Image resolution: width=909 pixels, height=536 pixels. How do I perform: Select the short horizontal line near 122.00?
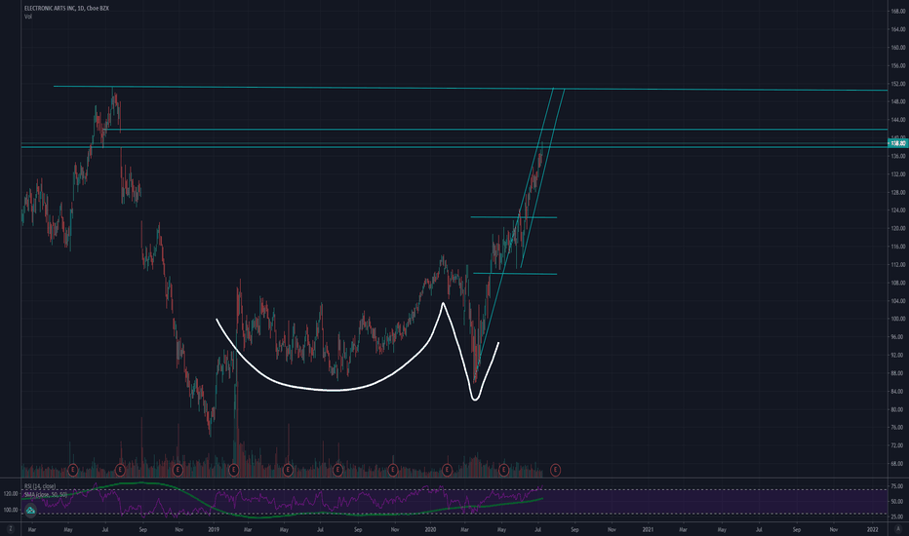click(514, 217)
